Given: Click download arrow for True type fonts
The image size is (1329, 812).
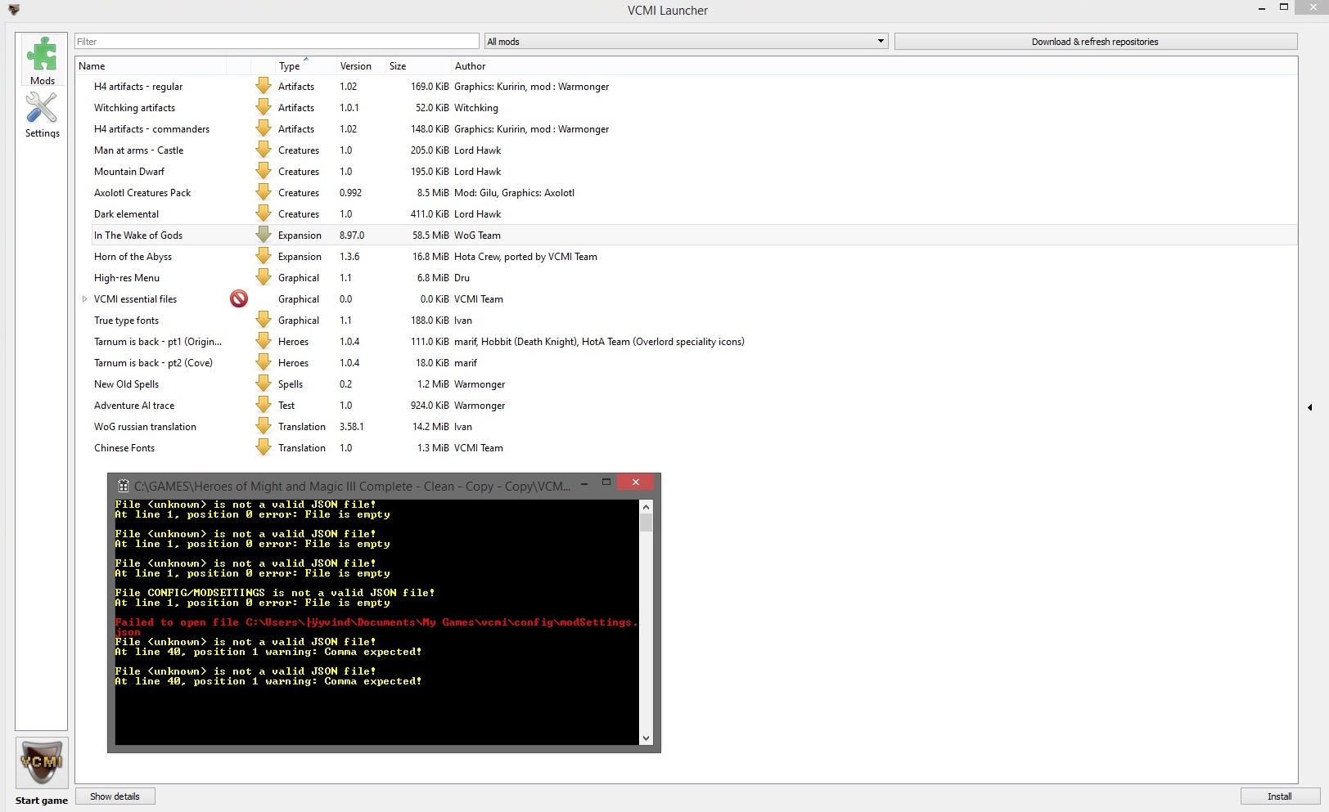Looking at the screenshot, I should point(264,320).
